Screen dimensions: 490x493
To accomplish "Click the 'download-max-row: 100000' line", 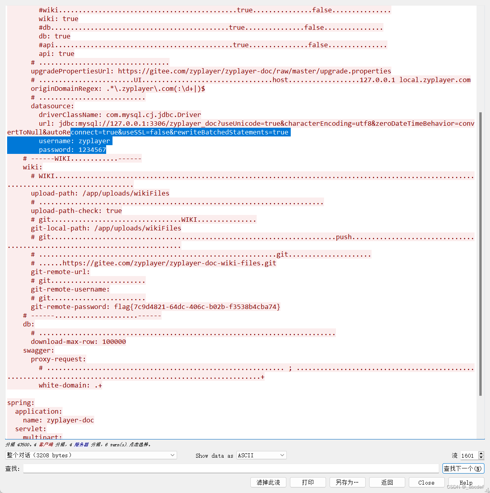I will [x=78, y=341].
